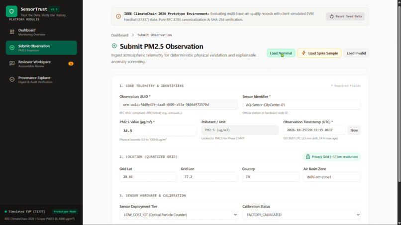
Task: Click the 'Submit Observation' breadcrumb text
Action: (154, 35)
